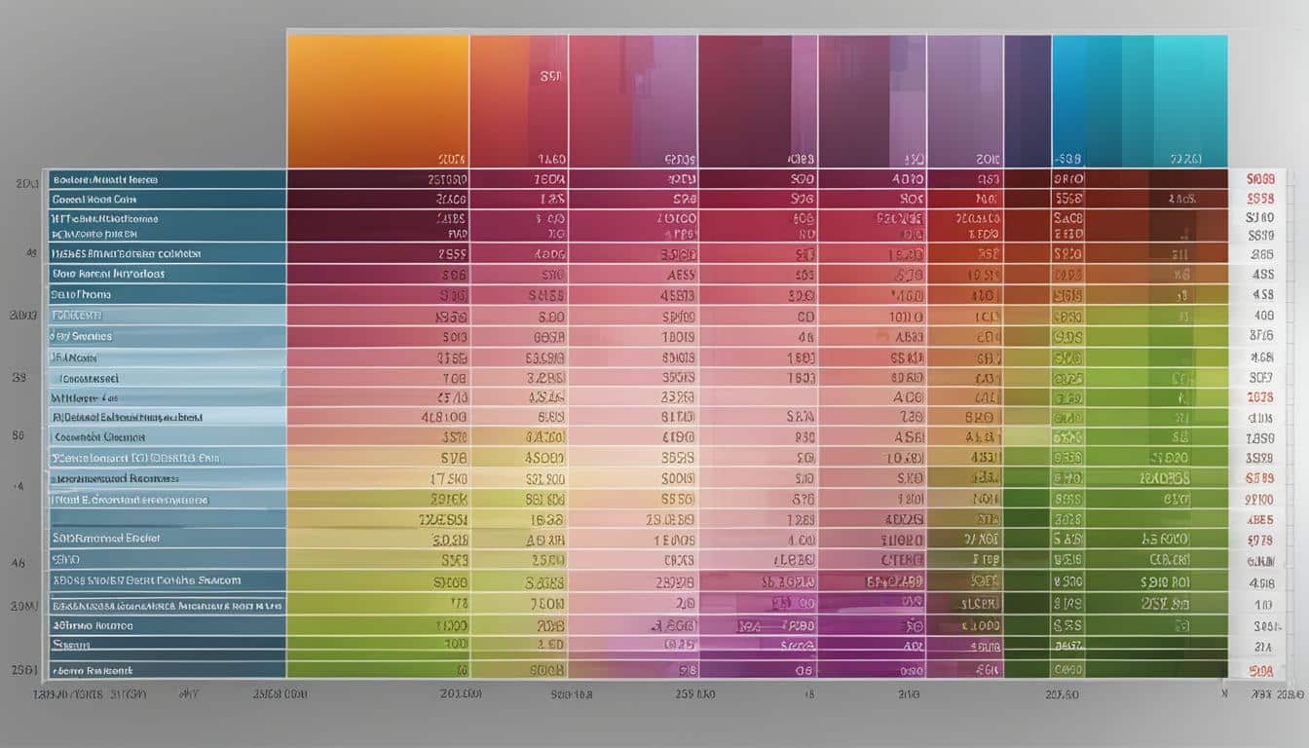Viewport: 1309px width, 748px height.
Task: Click the 'CTEBG' cell in the purple row
Action: click(903, 560)
